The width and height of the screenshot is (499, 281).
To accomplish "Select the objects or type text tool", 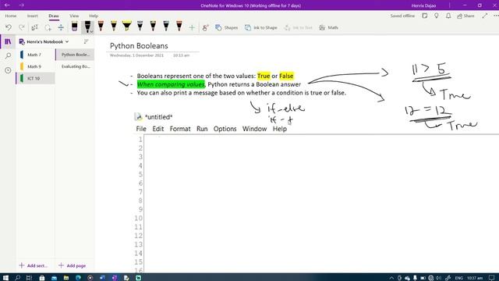I will 34,28.
